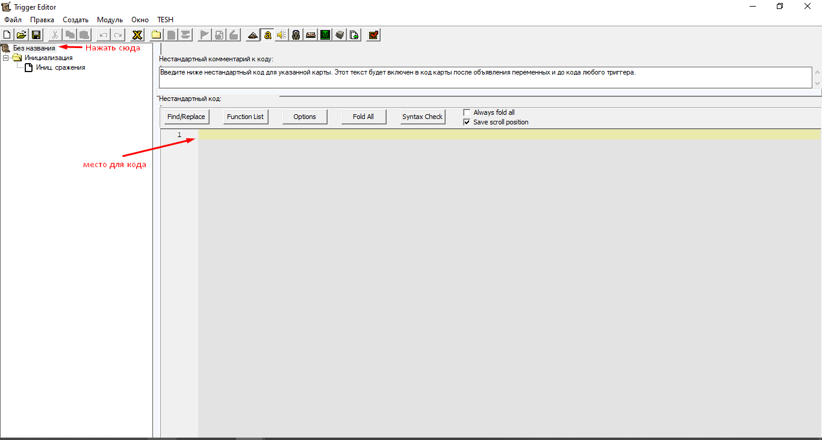This screenshot has width=822, height=440.
Task: Open the Object Editor helmet icon
Action: coord(296,35)
